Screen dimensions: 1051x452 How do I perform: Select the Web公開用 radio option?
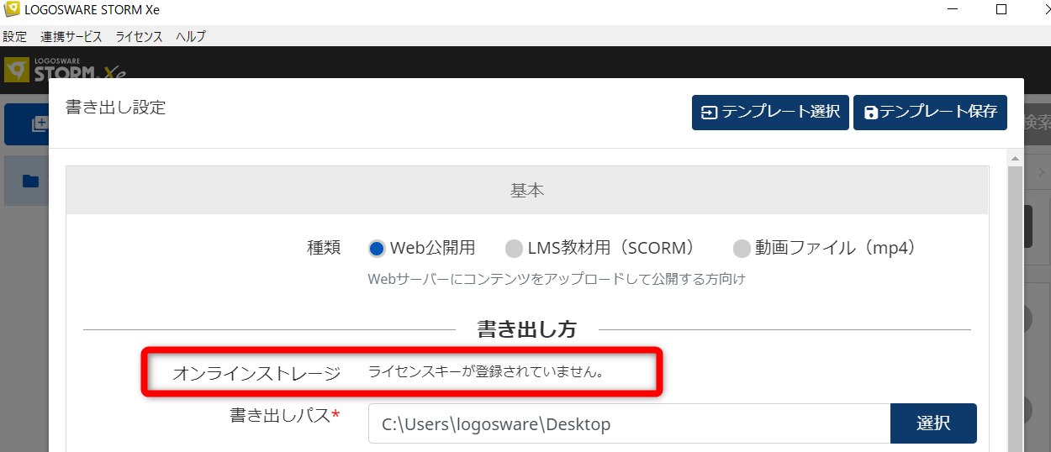tap(377, 248)
